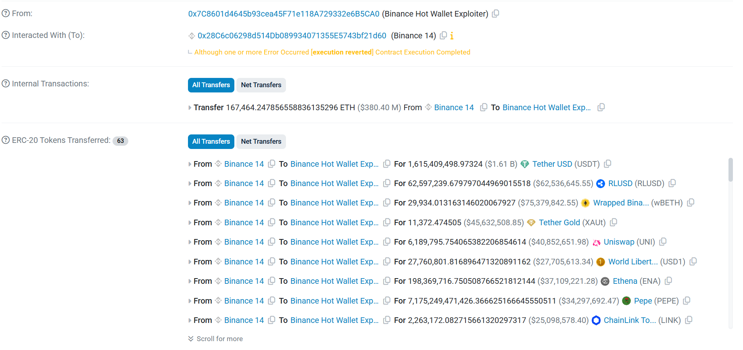743x350 pixels.
Task: Expand the UNI transfer row arrow
Action: 190,242
